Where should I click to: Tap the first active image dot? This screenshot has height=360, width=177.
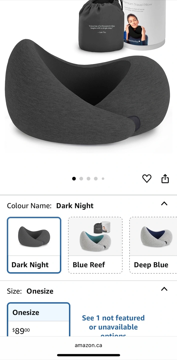click(74, 178)
